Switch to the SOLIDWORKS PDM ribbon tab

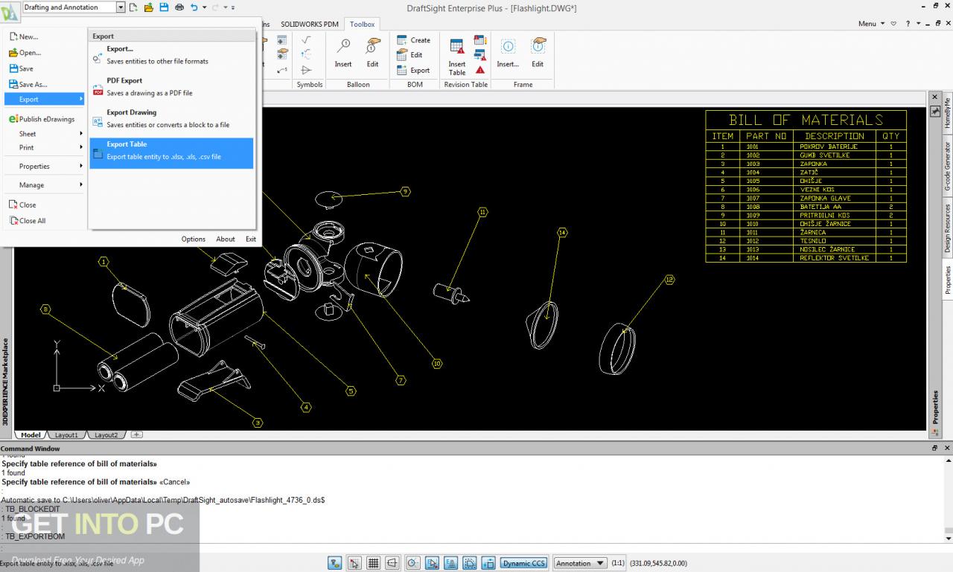click(x=310, y=24)
